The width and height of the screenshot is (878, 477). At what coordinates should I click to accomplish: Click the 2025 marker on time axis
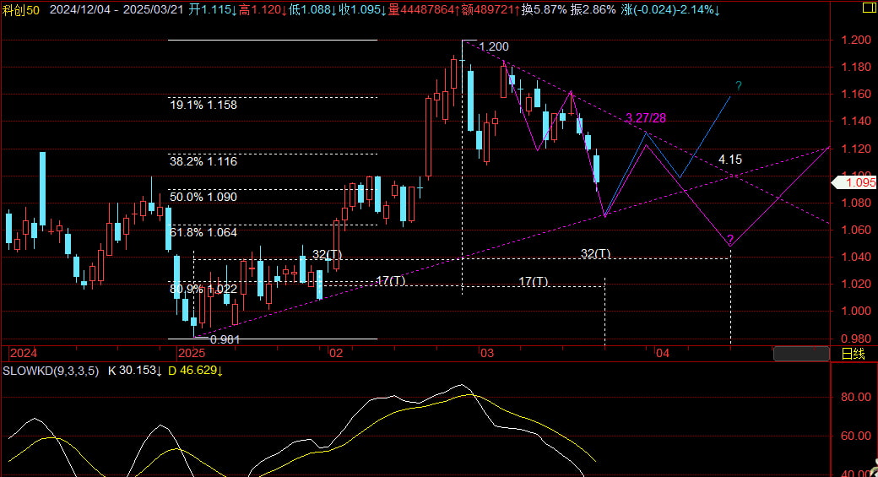click(192, 354)
